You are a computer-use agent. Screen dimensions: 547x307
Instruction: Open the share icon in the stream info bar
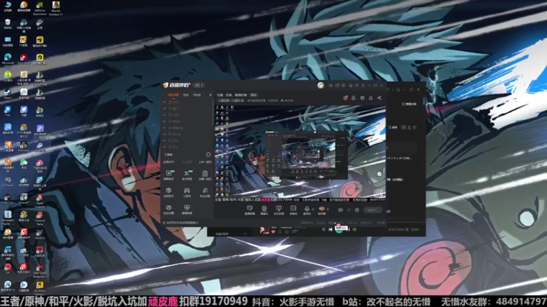pyautogui.click(x=379, y=98)
